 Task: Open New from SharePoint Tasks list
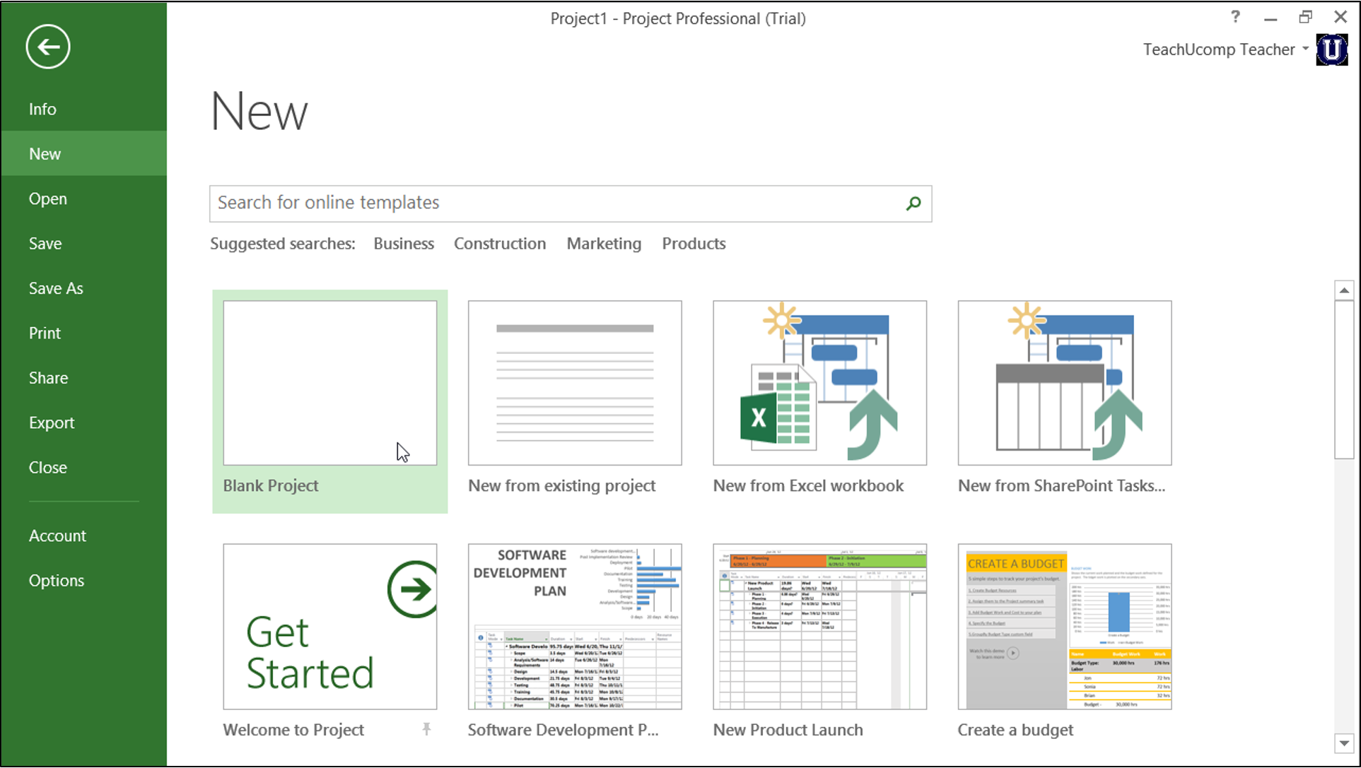click(x=1063, y=382)
